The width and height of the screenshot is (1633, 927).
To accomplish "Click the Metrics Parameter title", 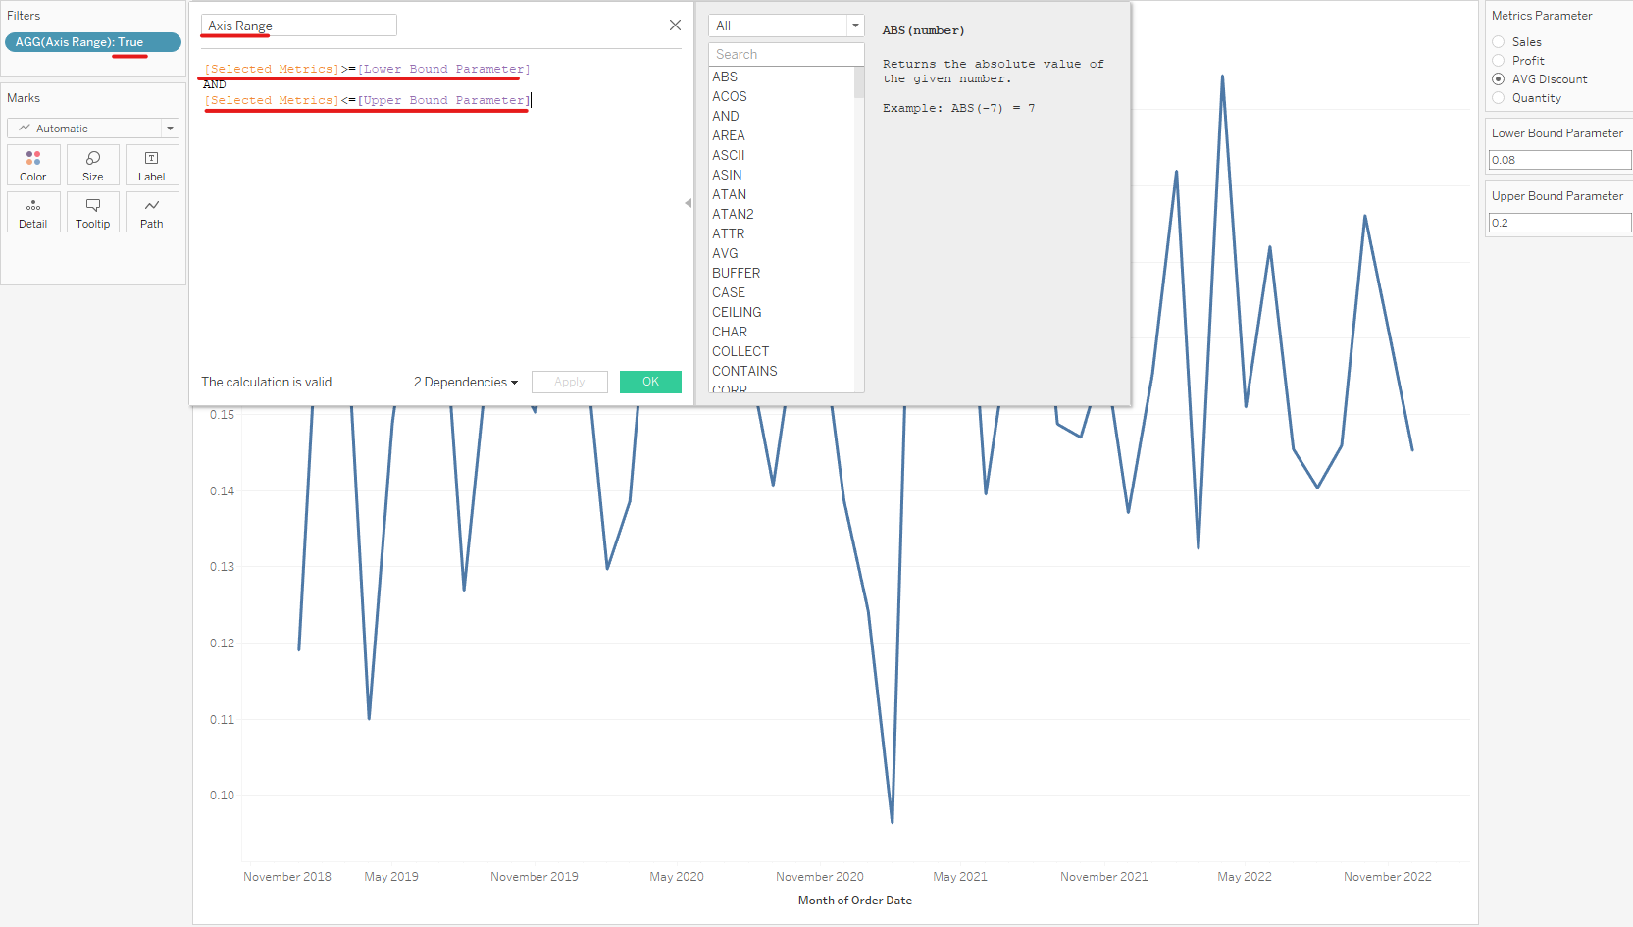I will (x=1542, y=16).
